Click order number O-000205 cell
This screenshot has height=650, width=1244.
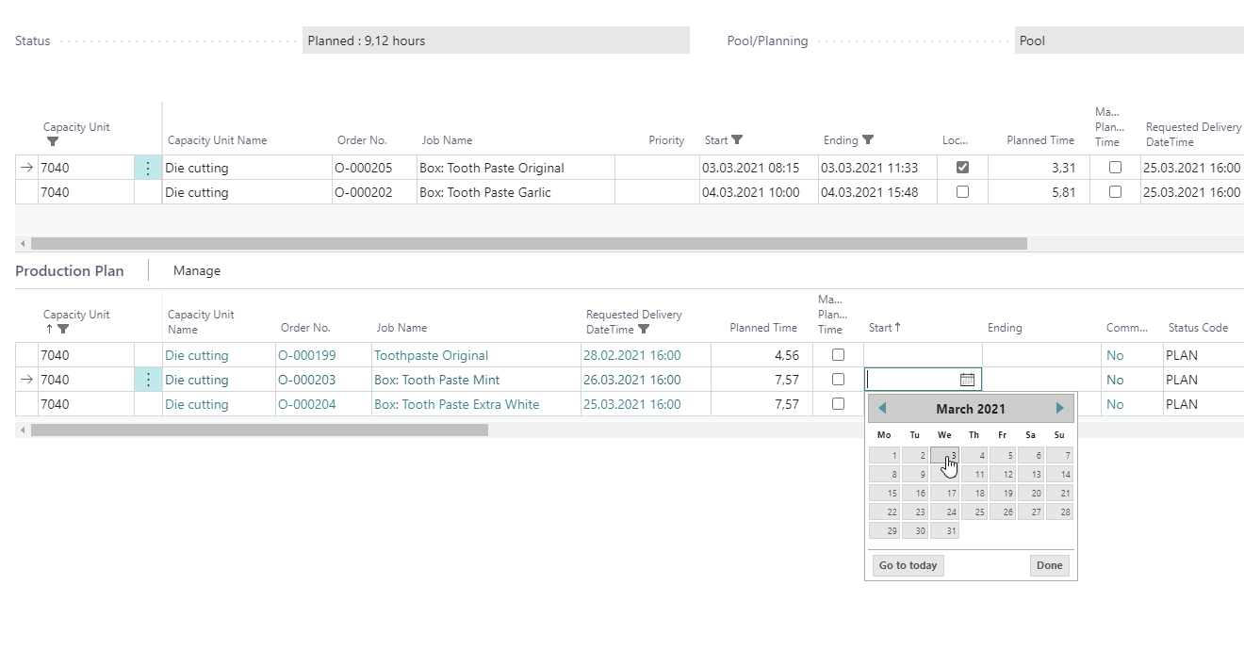pyautogui.click(x=375, y=168)
